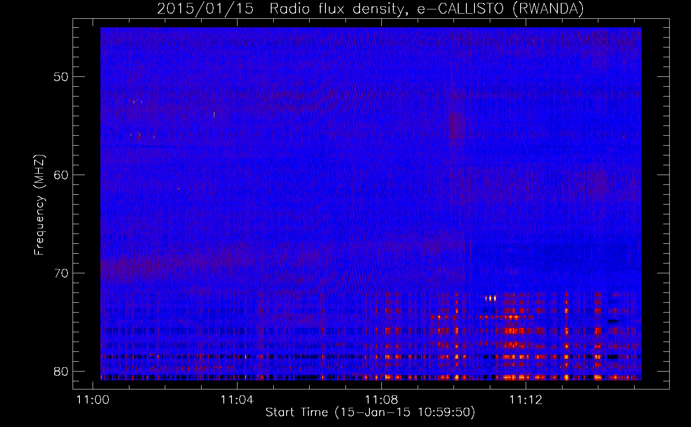The width and height of the screenshot is (691, 427).
Task: Click the "Frequency (MHZ)" axis label
Action: [39, 205]
